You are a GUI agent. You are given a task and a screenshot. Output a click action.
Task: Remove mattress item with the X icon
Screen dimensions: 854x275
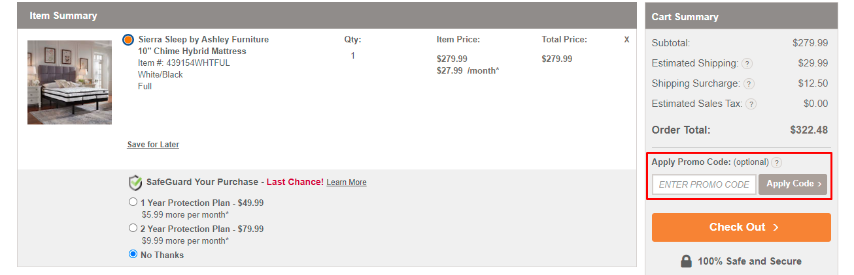[x=626, y=40]
